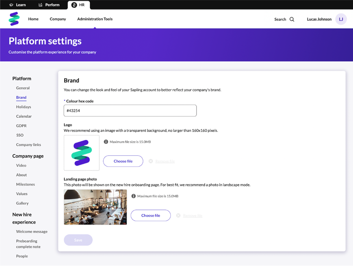Click the remove icon for the logo file

point(151,161)
